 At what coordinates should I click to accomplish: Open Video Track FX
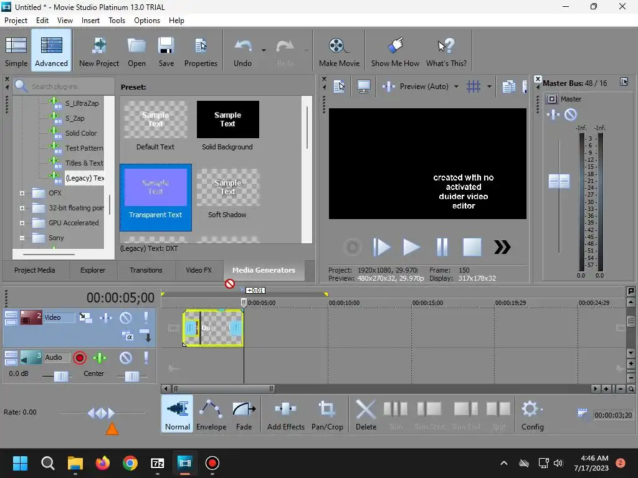coord(106,317)
